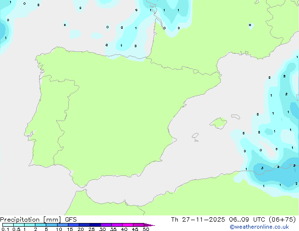Select the 1–2 mm legend color swatch
This screenshot has height=231, width=299.
coord(30,225)
